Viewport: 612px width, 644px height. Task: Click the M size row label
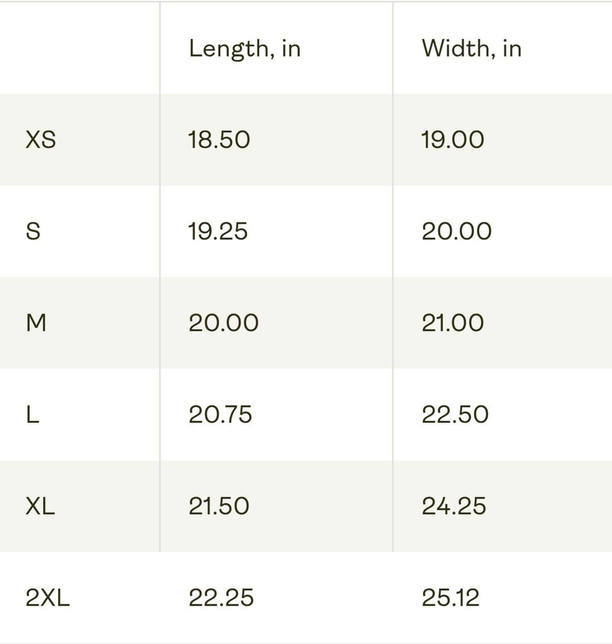point(36,323)
